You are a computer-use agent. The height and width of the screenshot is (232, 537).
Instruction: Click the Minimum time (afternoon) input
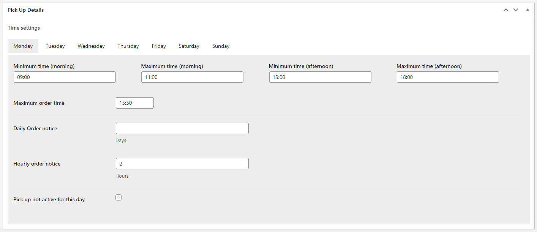(320, 77)
